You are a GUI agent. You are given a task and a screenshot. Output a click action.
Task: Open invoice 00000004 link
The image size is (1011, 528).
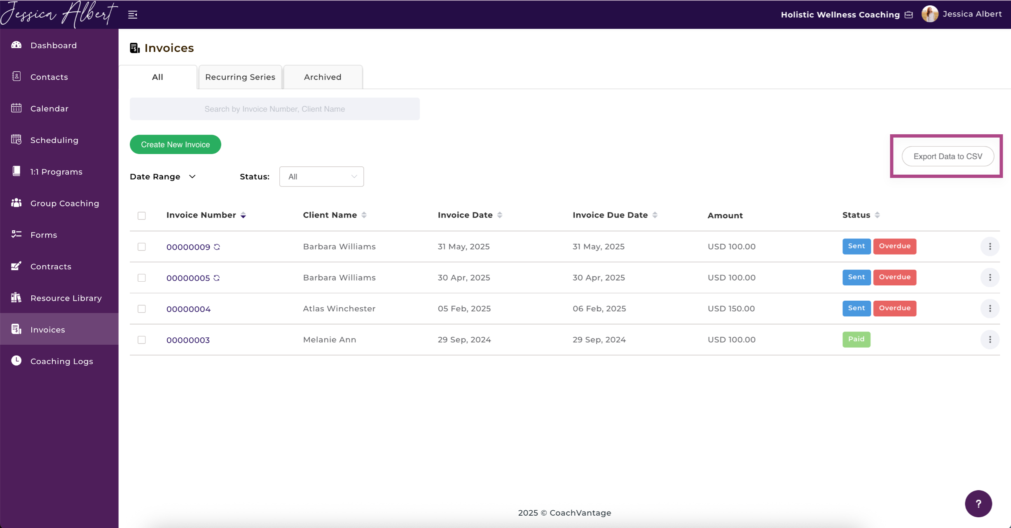[188, 309]
